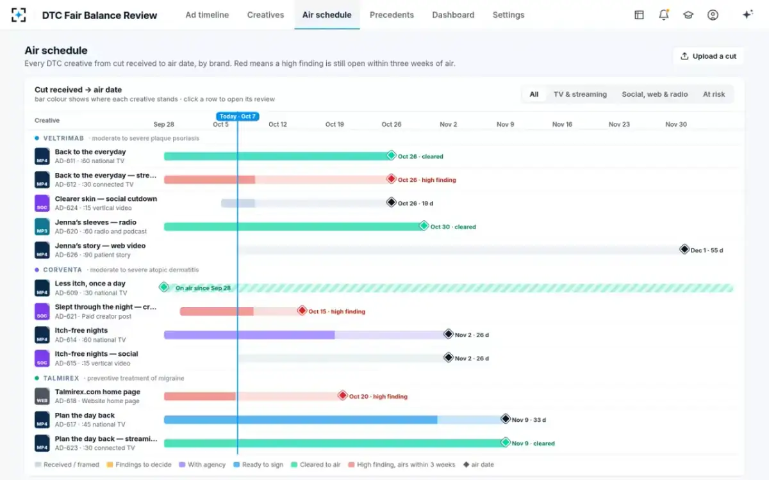Image resolution: width=769 pixels, height=480 pixels.
Task: Click SOC icon for Clearer skin cutdown
Action: tap(42, 204)
